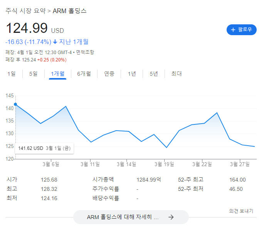Switch to the 6개월 tab
This screenshot has height=226, width=274.
tap(84, 74)
